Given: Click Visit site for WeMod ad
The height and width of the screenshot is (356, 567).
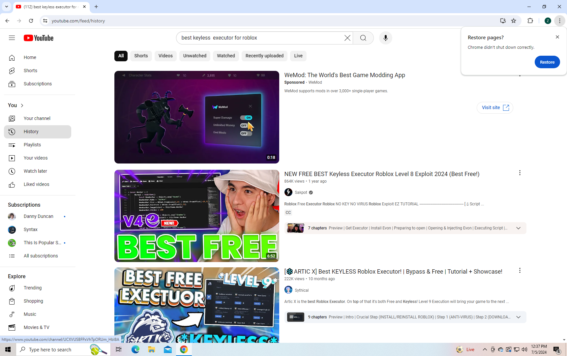Looking at the screenshot, I should point(495,108).
